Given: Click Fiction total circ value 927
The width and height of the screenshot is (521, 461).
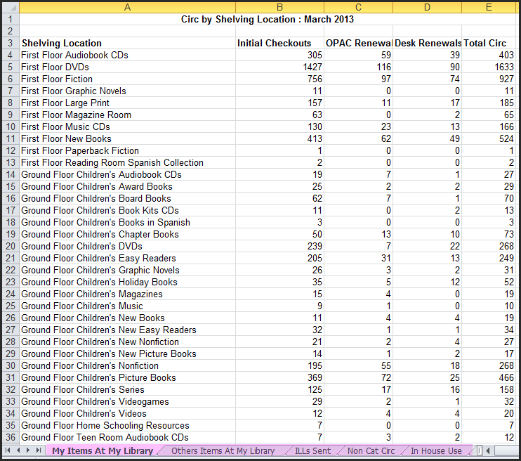Looking at the screenshot, I should [489, 79].
